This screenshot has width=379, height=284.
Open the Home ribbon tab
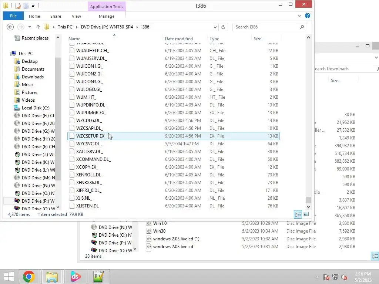34,16
